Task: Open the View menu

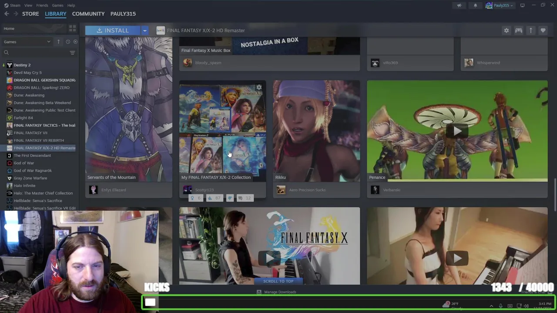Action: [x=28, y=5]
